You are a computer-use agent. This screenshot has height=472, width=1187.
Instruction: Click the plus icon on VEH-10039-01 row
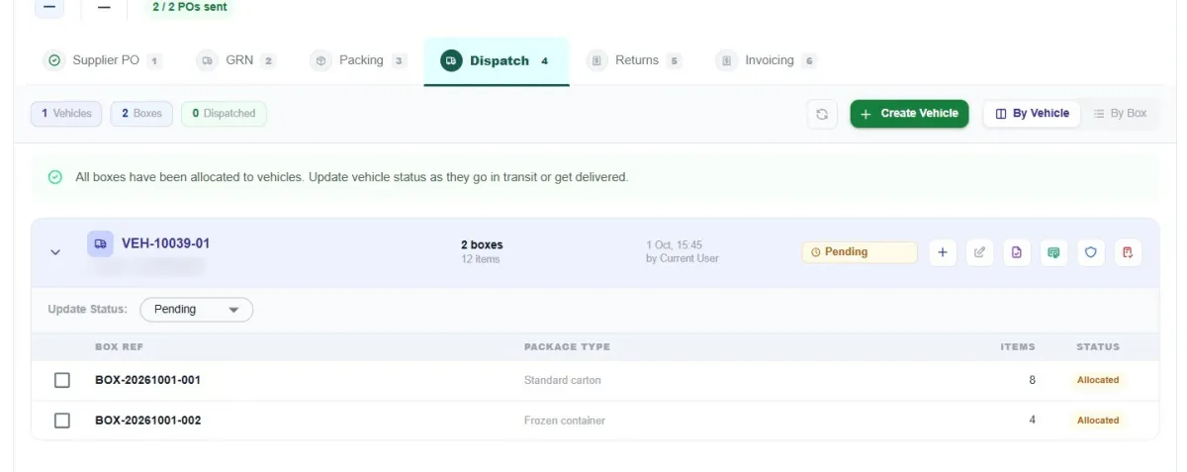942,252
